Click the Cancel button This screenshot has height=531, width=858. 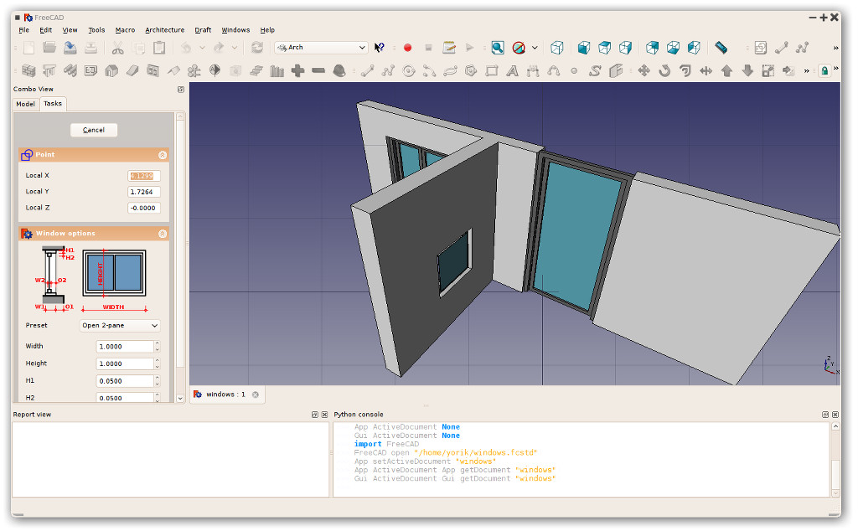tap(94, 130)
